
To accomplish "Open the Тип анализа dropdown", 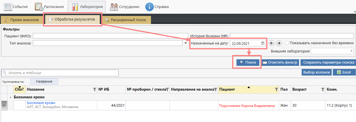I will click(x=185, y=43).
